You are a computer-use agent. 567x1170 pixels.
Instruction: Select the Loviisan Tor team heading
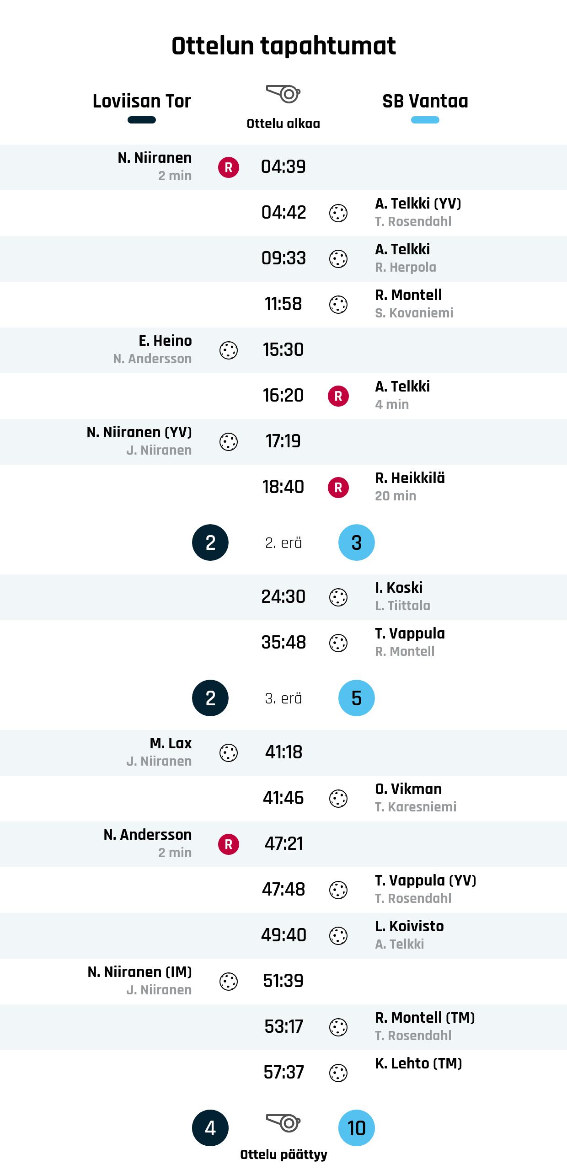coord(142,101)
